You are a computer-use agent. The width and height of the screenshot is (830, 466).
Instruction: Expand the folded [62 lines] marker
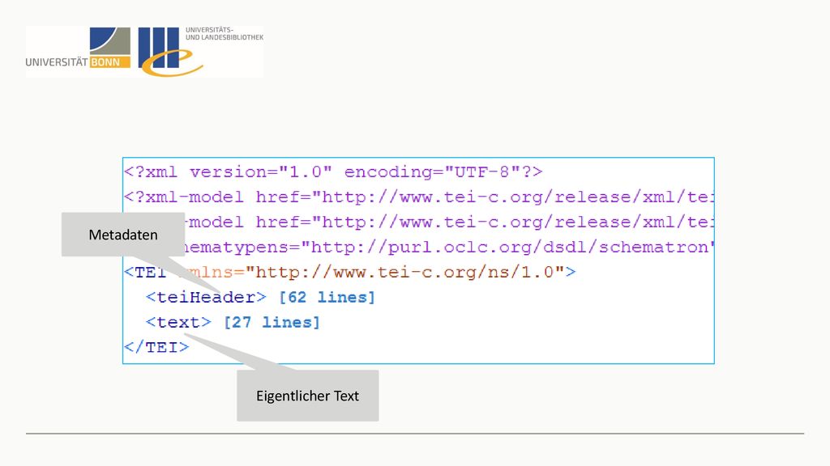(x=327, y=298)
